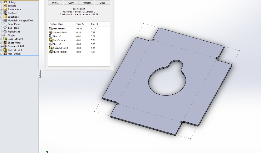Click the Cut-Extrude1 feature icon in tree
Image resolution: width=261 pixels, height=153 pixels.
(5, 50)
